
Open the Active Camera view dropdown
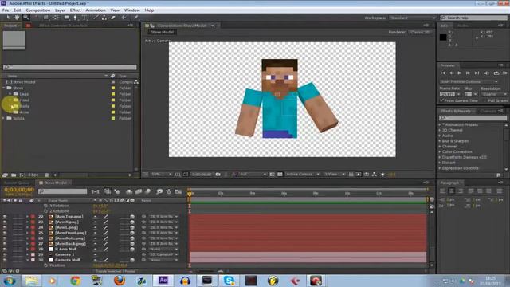coord(303,175)
